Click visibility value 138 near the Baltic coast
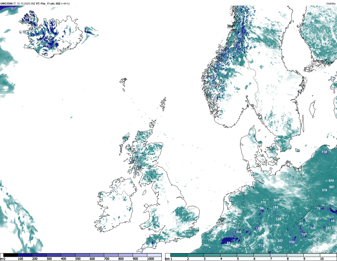This screenshot has height=261, width=337. pyautogui.click(x=324, y=152)
